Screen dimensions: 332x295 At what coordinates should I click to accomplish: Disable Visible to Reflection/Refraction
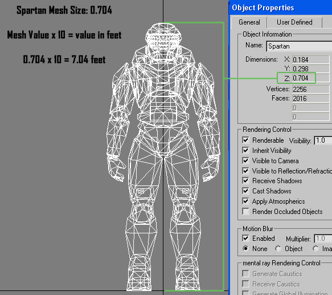pos(245,171)
